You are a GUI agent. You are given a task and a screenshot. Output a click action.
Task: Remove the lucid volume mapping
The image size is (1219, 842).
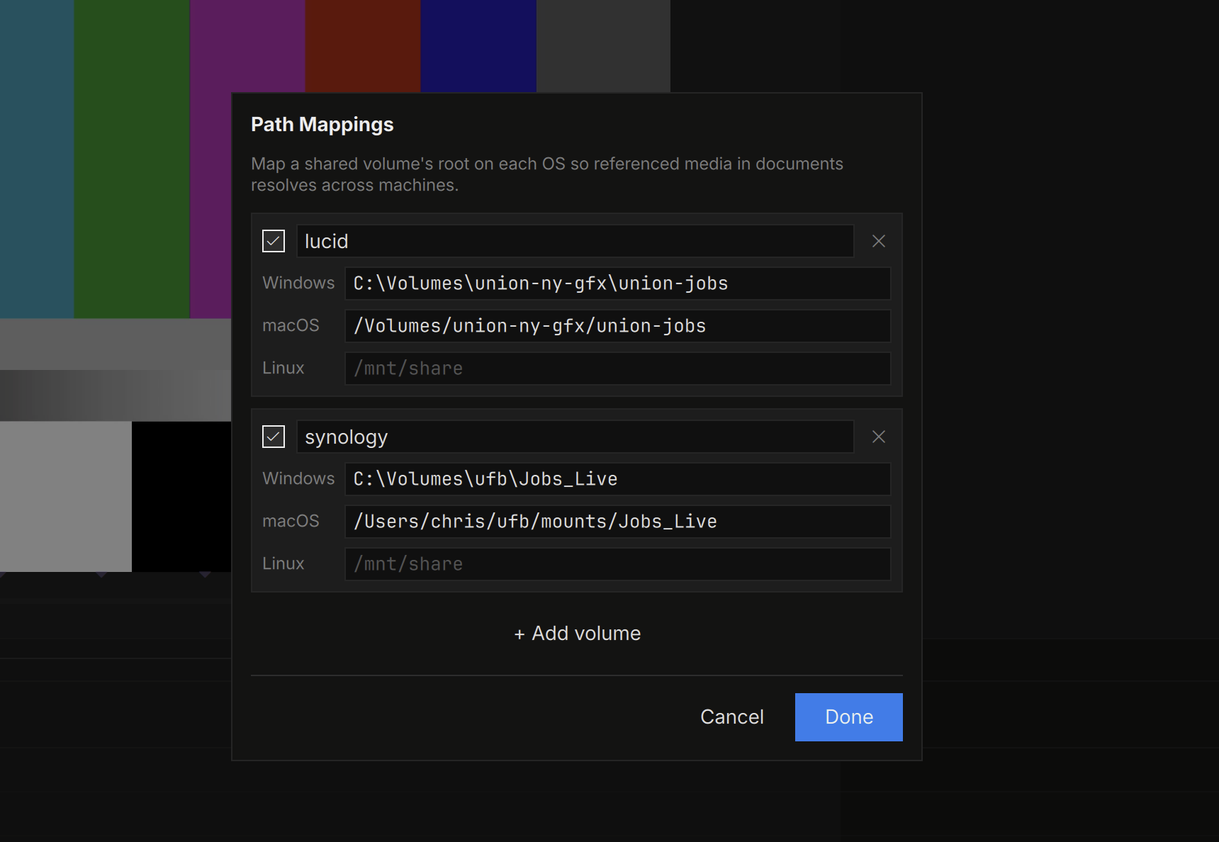point(878,241)
